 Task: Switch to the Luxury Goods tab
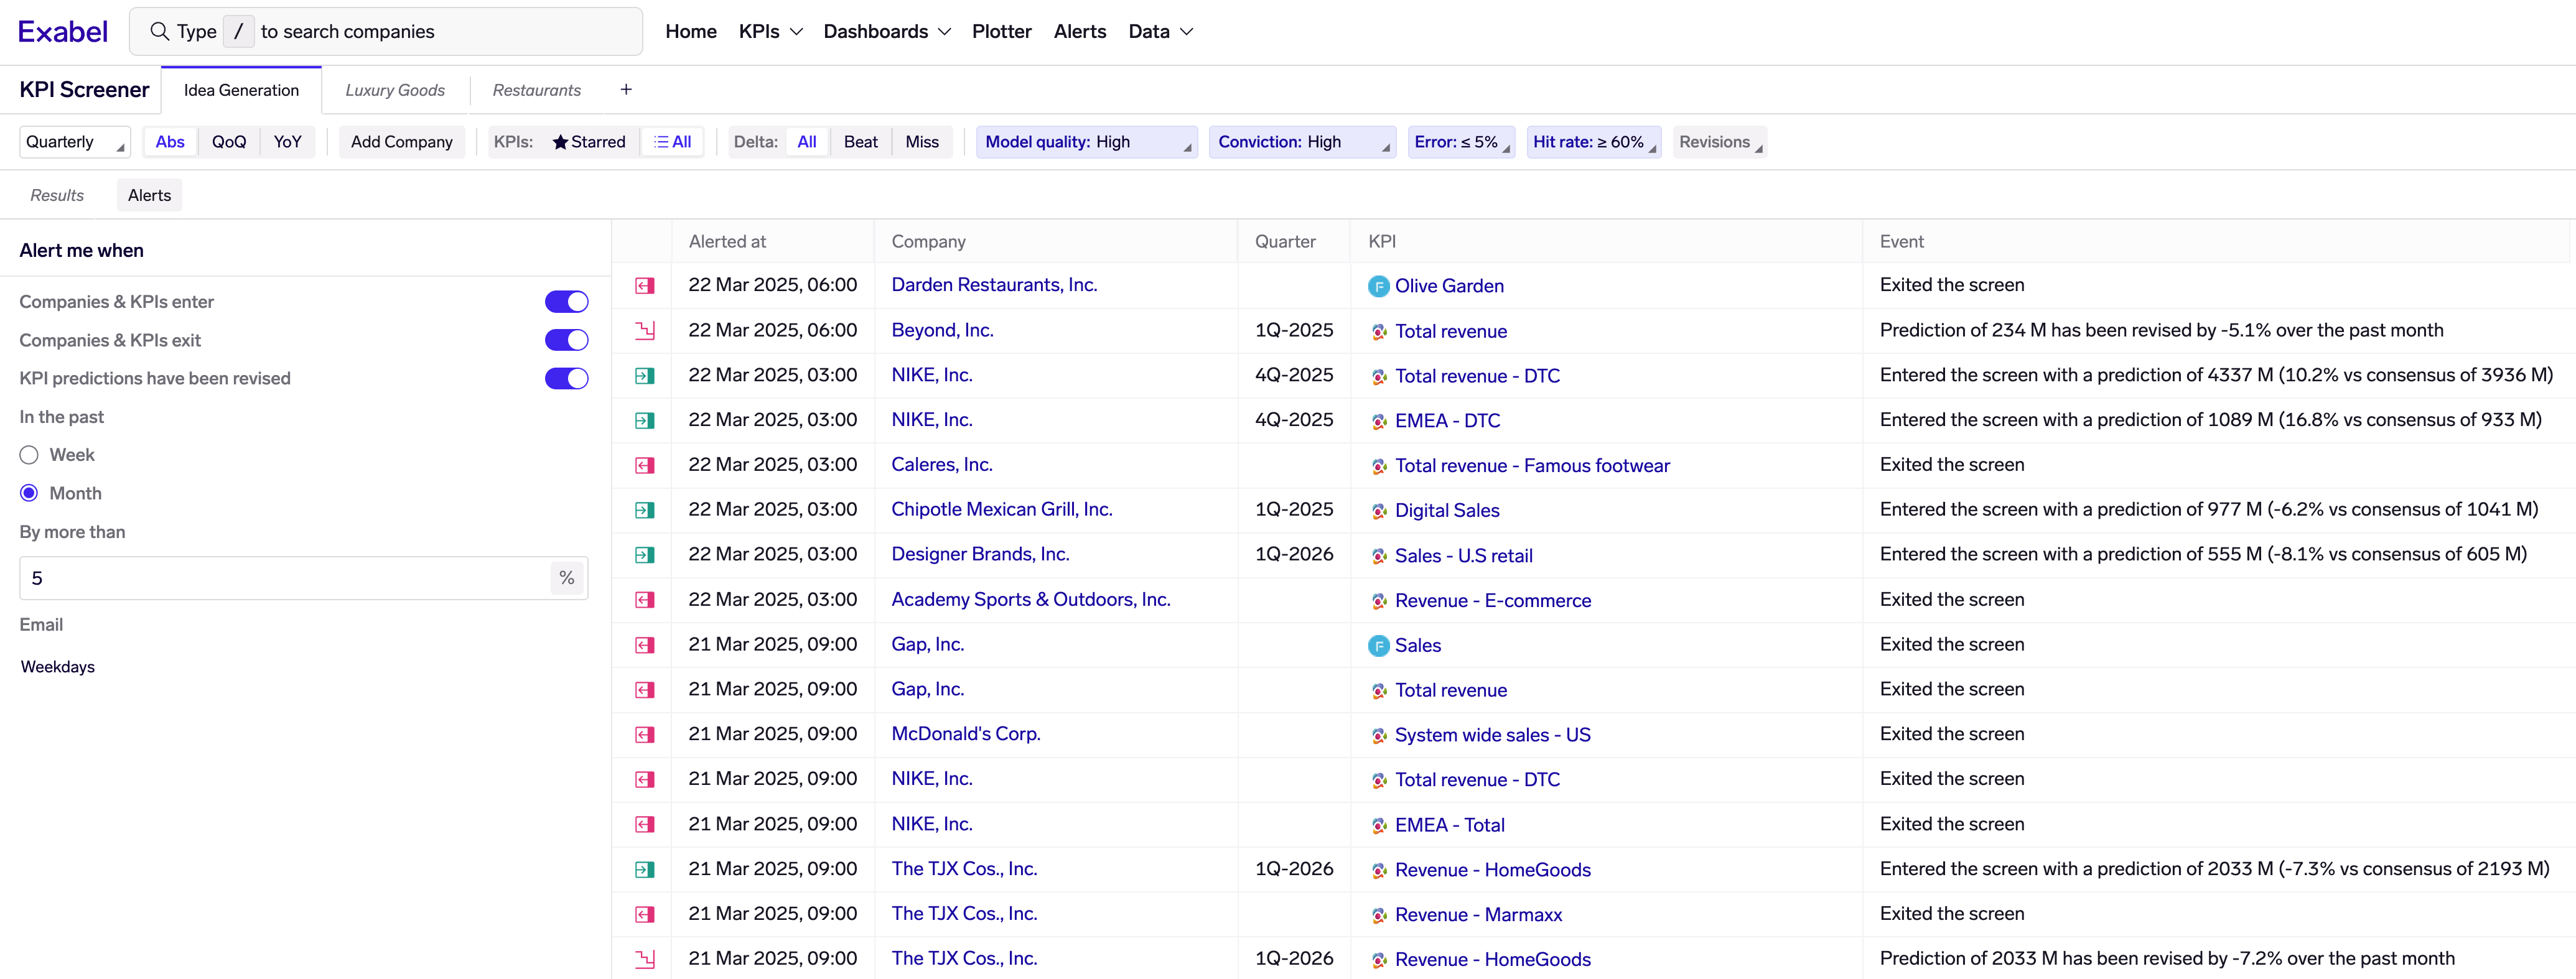[x=395, y=90]
